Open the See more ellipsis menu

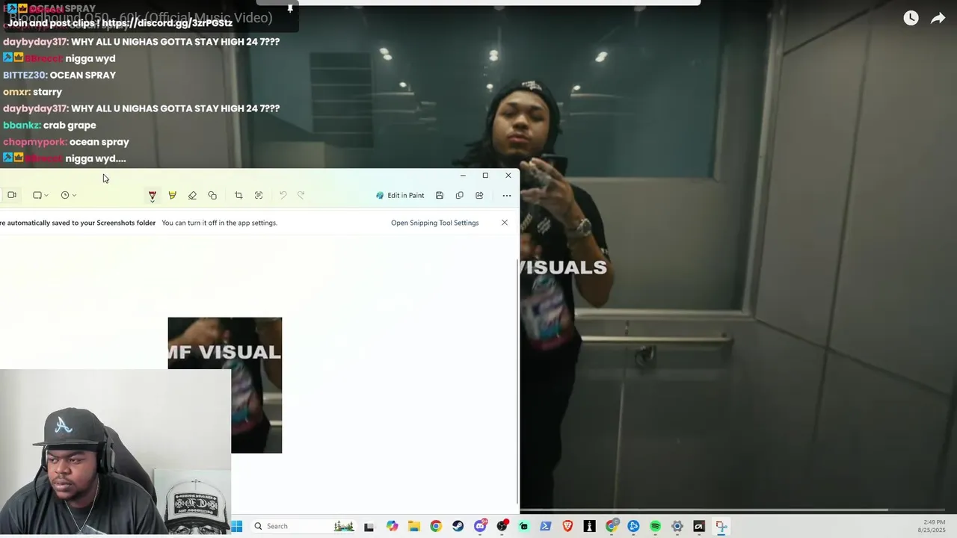point(507,195)
